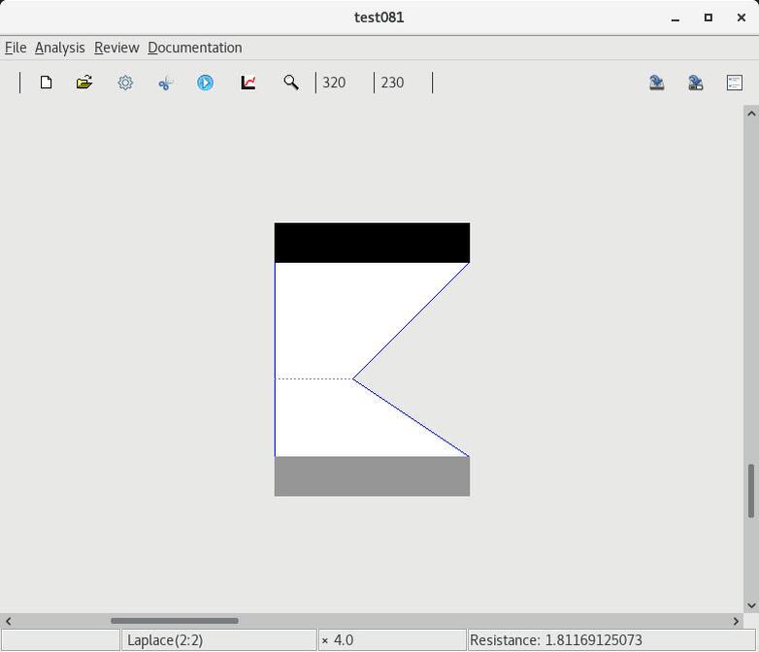Viewport: 759px width, 652px height.
Task: Open a file with the folder icon
Action: (84, 82)
